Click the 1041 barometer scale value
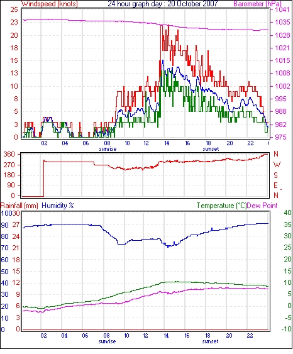The height and width of the screenshot is (354, 293). [x=282, y=9]
